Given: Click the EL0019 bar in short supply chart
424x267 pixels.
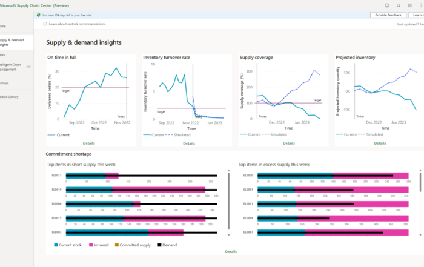Looking at the screenshot, I should pos(141,190).
